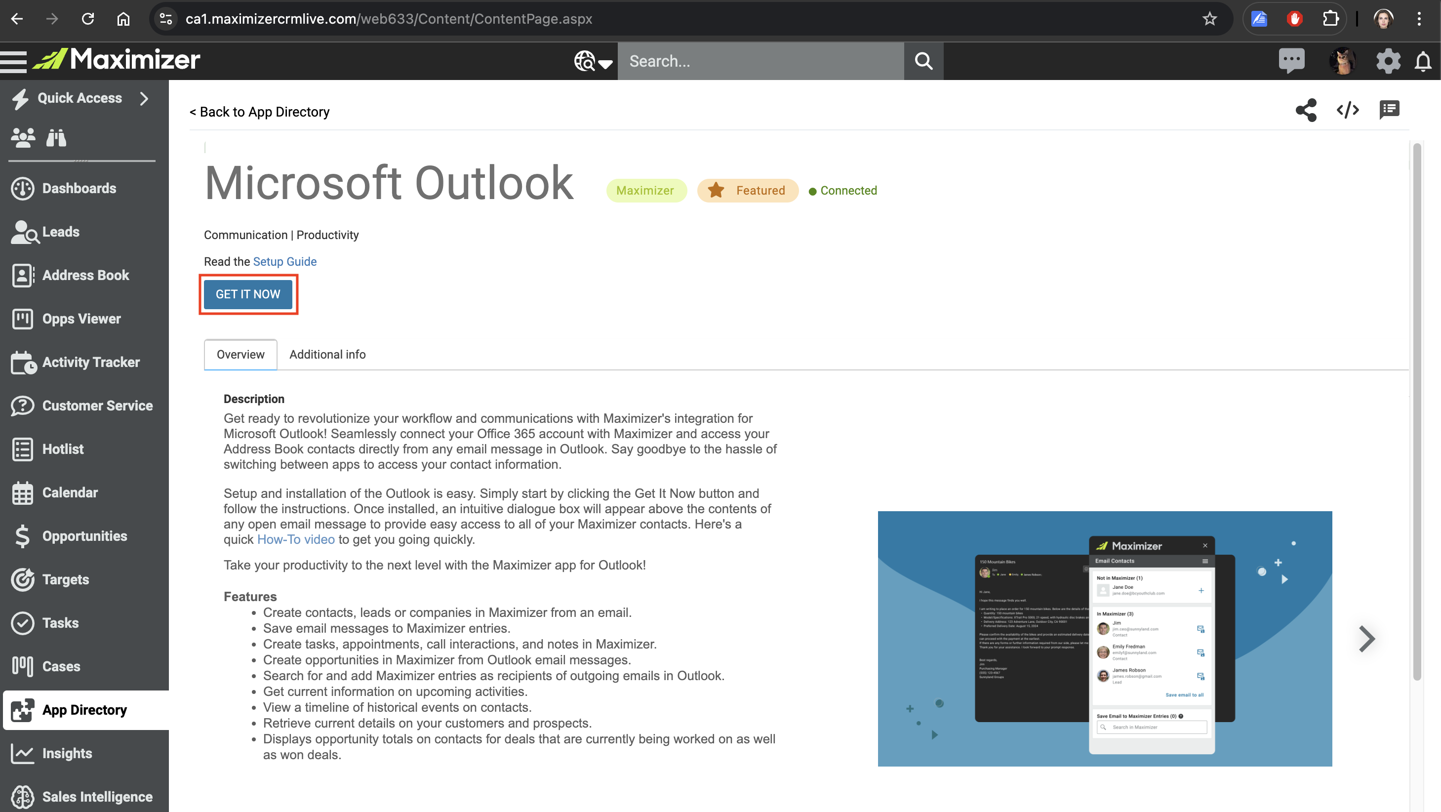Image resolution: width=1441 pixels, height=812 pixels.
Task: Select the Overview tab
Action: click(240, 355)
